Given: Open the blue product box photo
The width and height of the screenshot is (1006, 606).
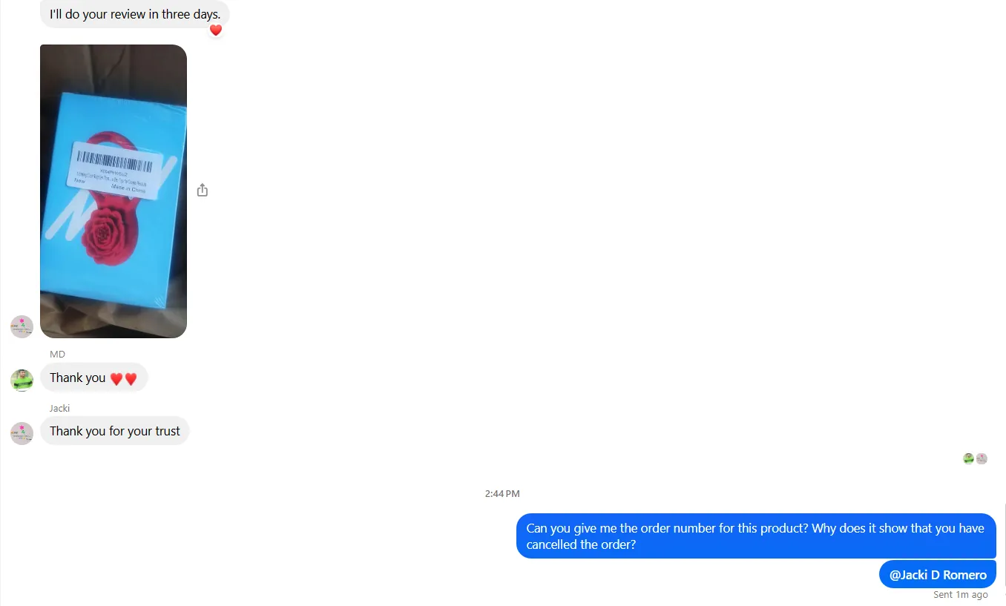Looking at the screenshot, I should click(114, 191).
